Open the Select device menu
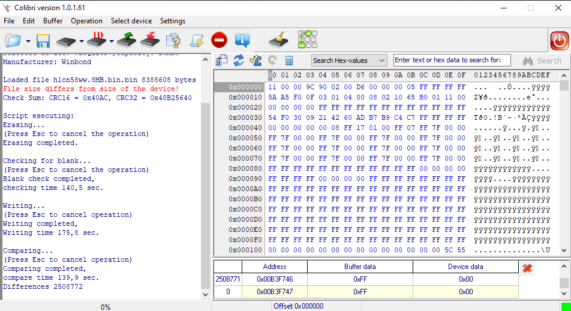The image size is (571, 311). pos(131,21)
